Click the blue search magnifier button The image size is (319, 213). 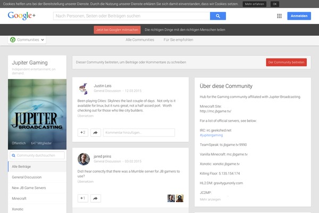pyautogui.click(x=217, y=16)
